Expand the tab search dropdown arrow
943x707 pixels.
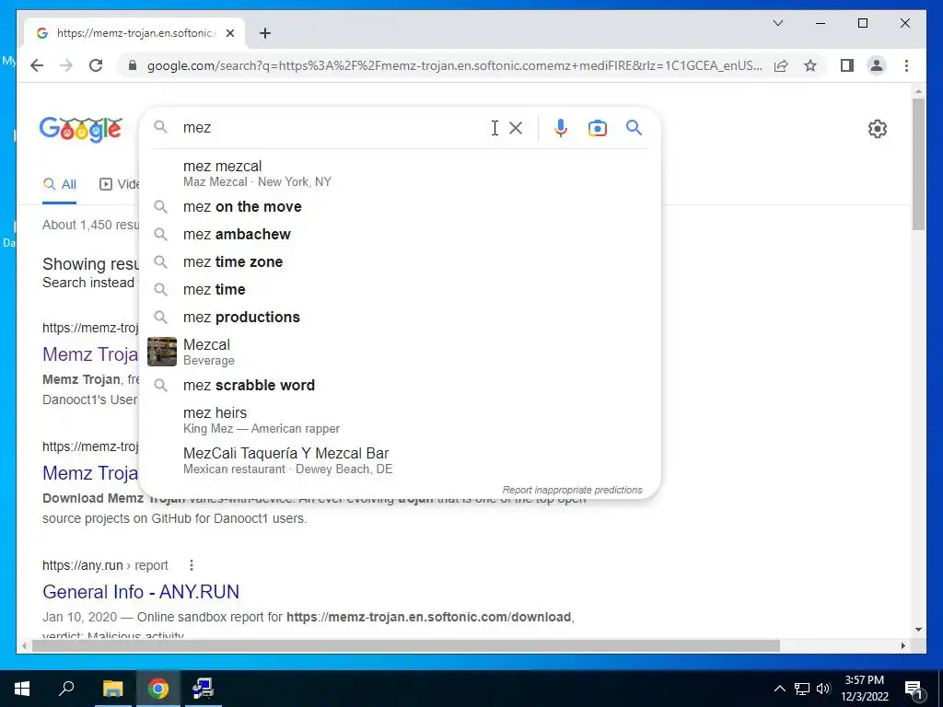coord(777,23)
